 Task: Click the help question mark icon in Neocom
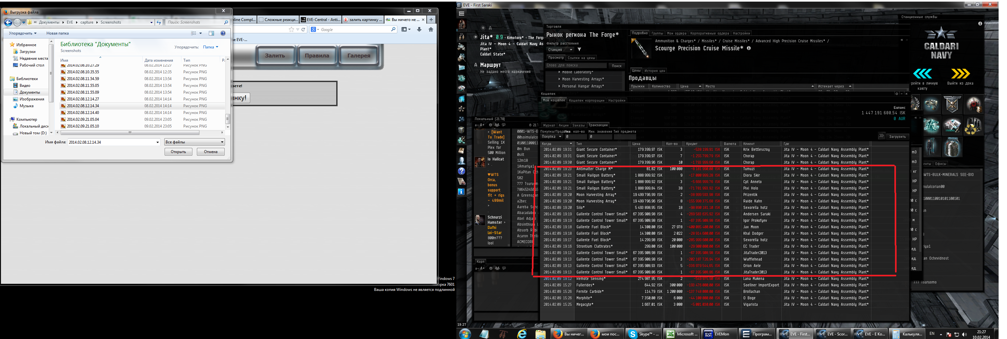pyautogui.click(x=461, y=171)
